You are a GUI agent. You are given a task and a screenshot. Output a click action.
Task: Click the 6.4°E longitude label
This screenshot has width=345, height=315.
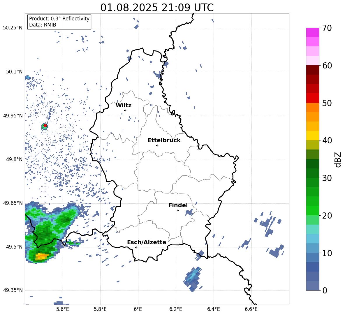pyautogui.click(x=213, y=309)
